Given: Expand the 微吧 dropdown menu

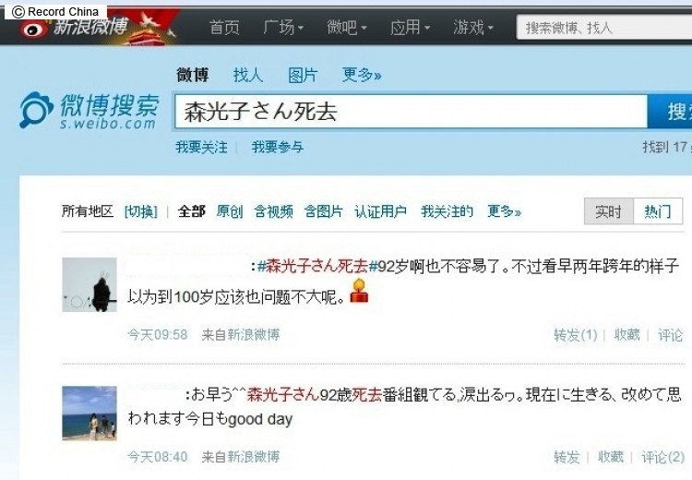Looking at the screenshot, I should [x=347, y=28].
